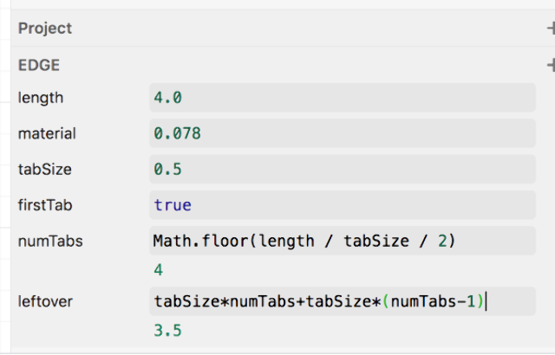Click the computed result 4 under numTabs

pyautogui.click(x=159, y=270)
